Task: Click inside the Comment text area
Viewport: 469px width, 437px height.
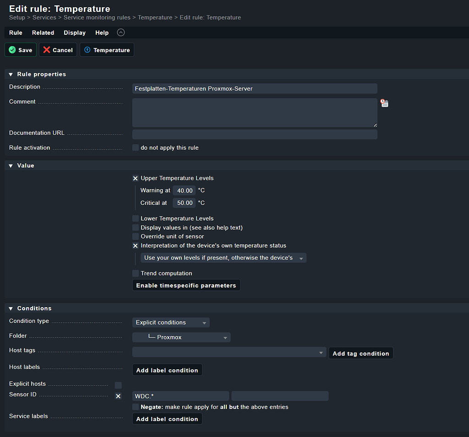Action: 255,113
